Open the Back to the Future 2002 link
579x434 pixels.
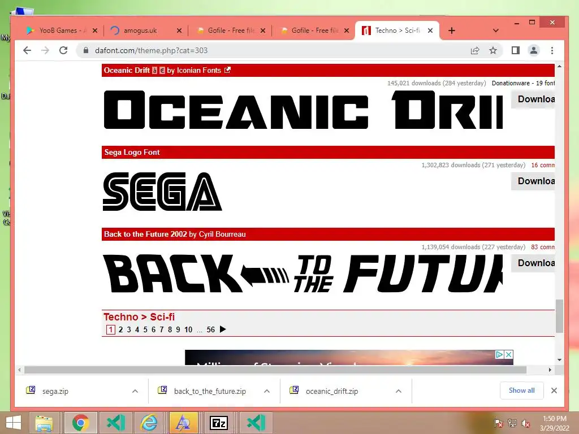click(145, 234)
